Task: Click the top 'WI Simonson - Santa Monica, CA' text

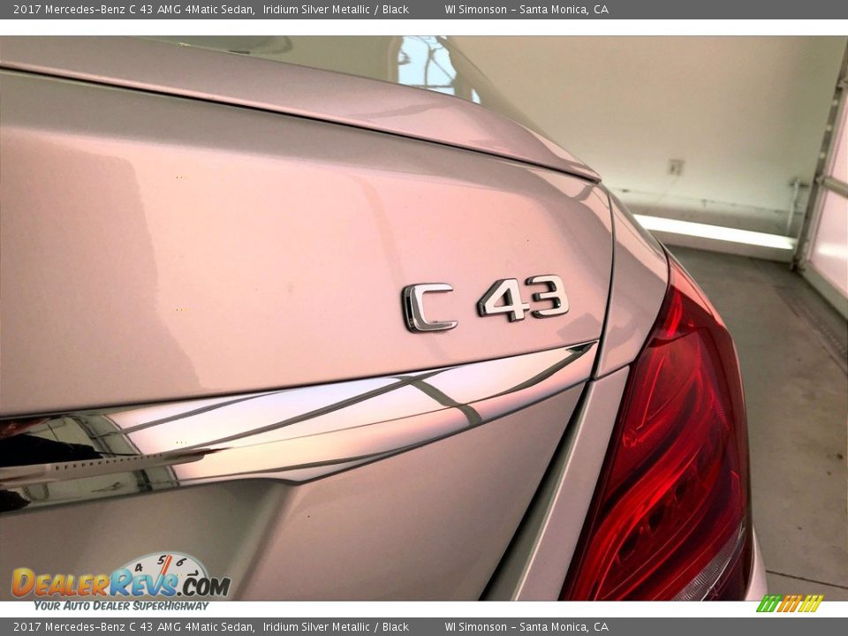Action: (x=526, y=9)
